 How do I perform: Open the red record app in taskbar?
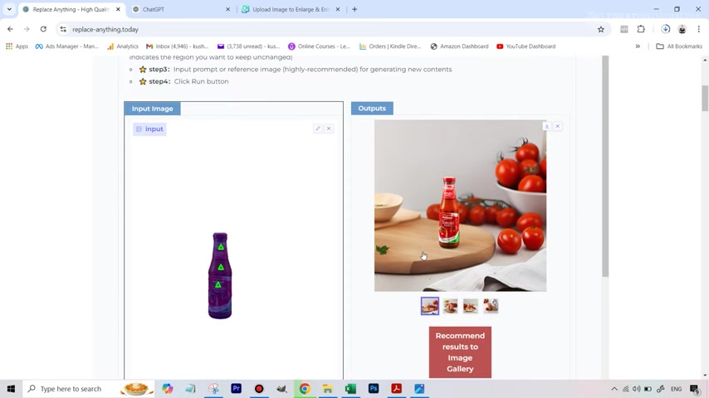[x=259, y=389]
